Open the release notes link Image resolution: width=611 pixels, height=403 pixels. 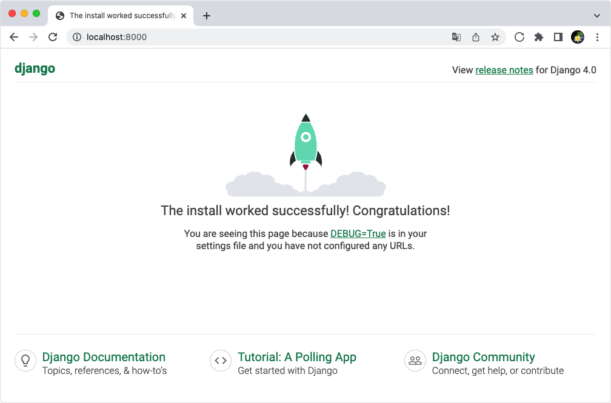(x=504, y=70)
